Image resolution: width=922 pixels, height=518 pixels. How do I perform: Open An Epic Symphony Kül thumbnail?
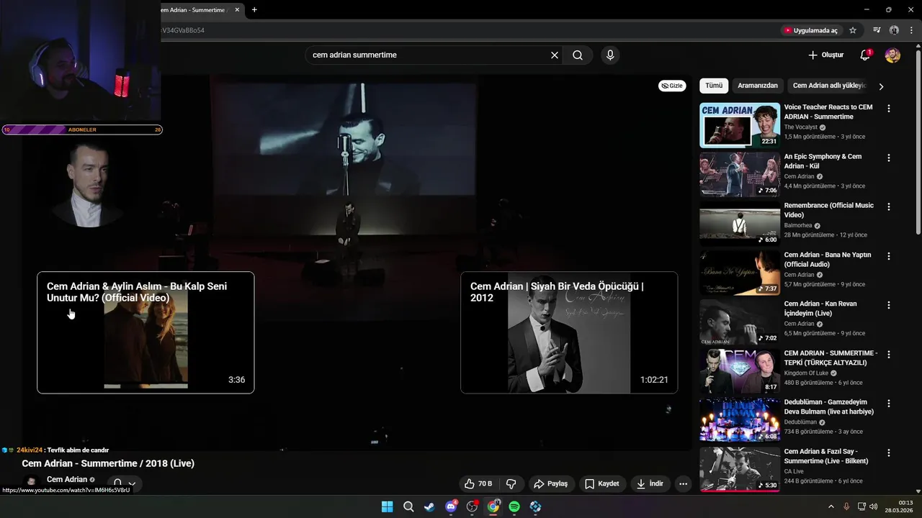click(740, 174)
